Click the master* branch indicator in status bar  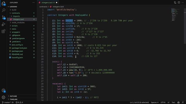click(x=6, y=103)
